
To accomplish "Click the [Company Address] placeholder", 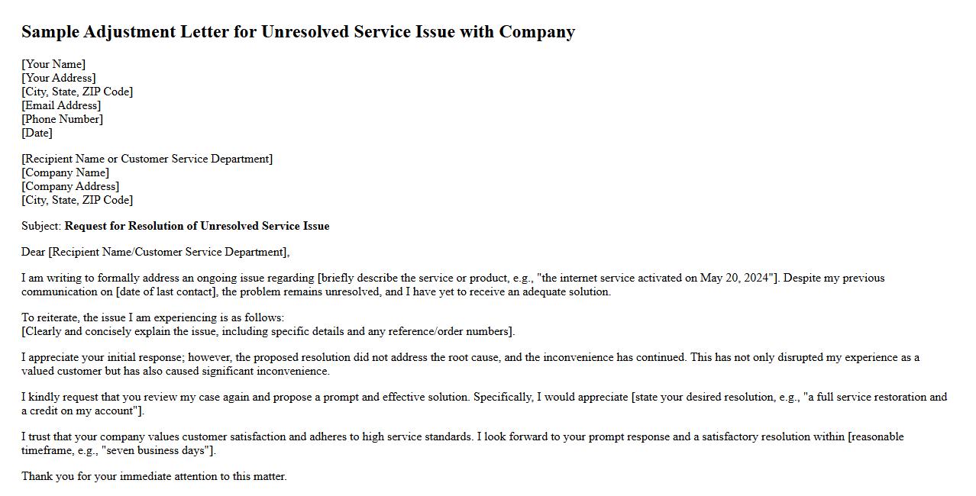I will coord(70,186).
